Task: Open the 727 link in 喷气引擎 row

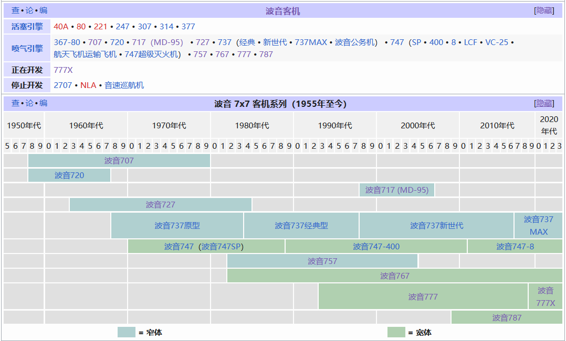Action: pos(203,42)
